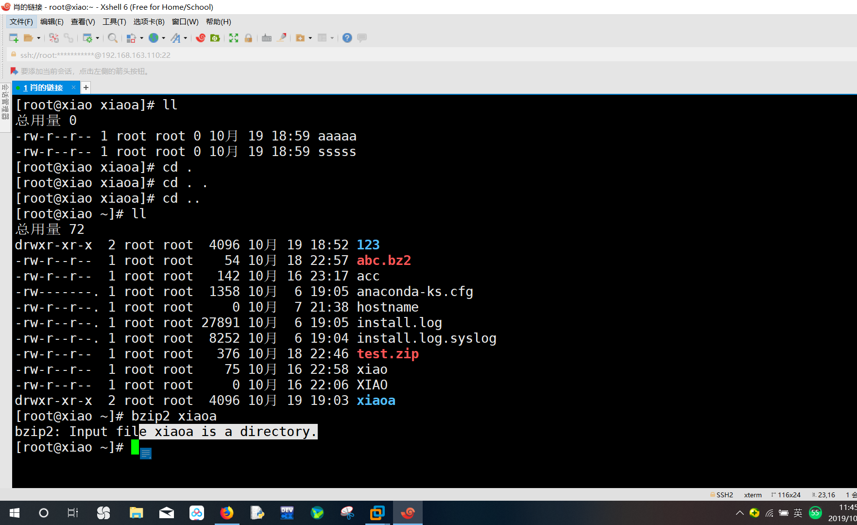This screenshot has height=525, width=857.
Task: Click the Open Session folder icon
Action: [28, 38]
